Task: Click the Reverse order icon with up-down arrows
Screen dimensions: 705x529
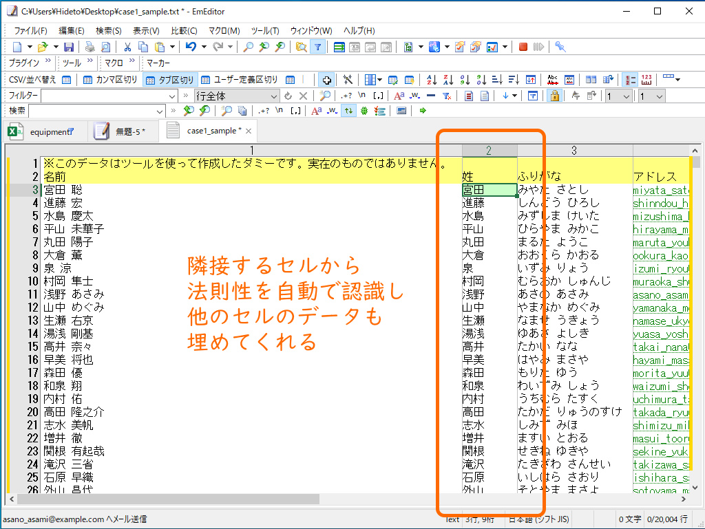Action: click(531, 80)
